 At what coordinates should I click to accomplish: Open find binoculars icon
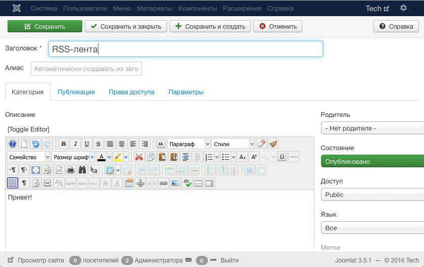[82, 170]
